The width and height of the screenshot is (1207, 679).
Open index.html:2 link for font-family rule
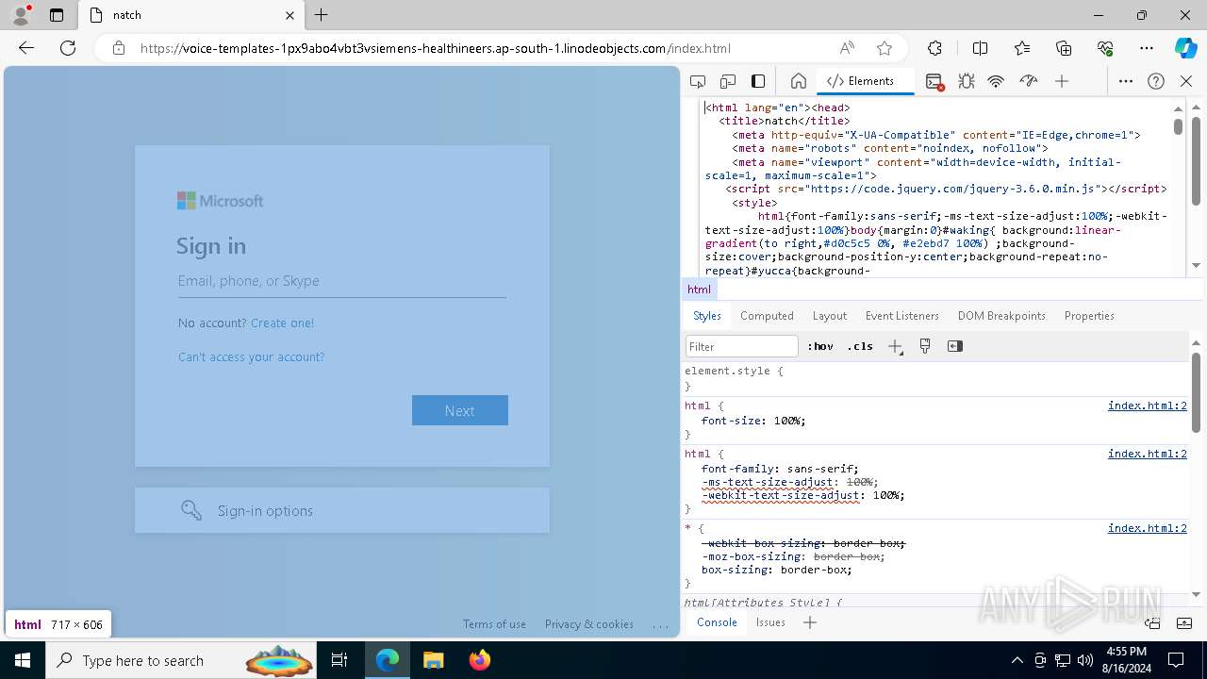pyautogui.click(x=1147, y=454)
